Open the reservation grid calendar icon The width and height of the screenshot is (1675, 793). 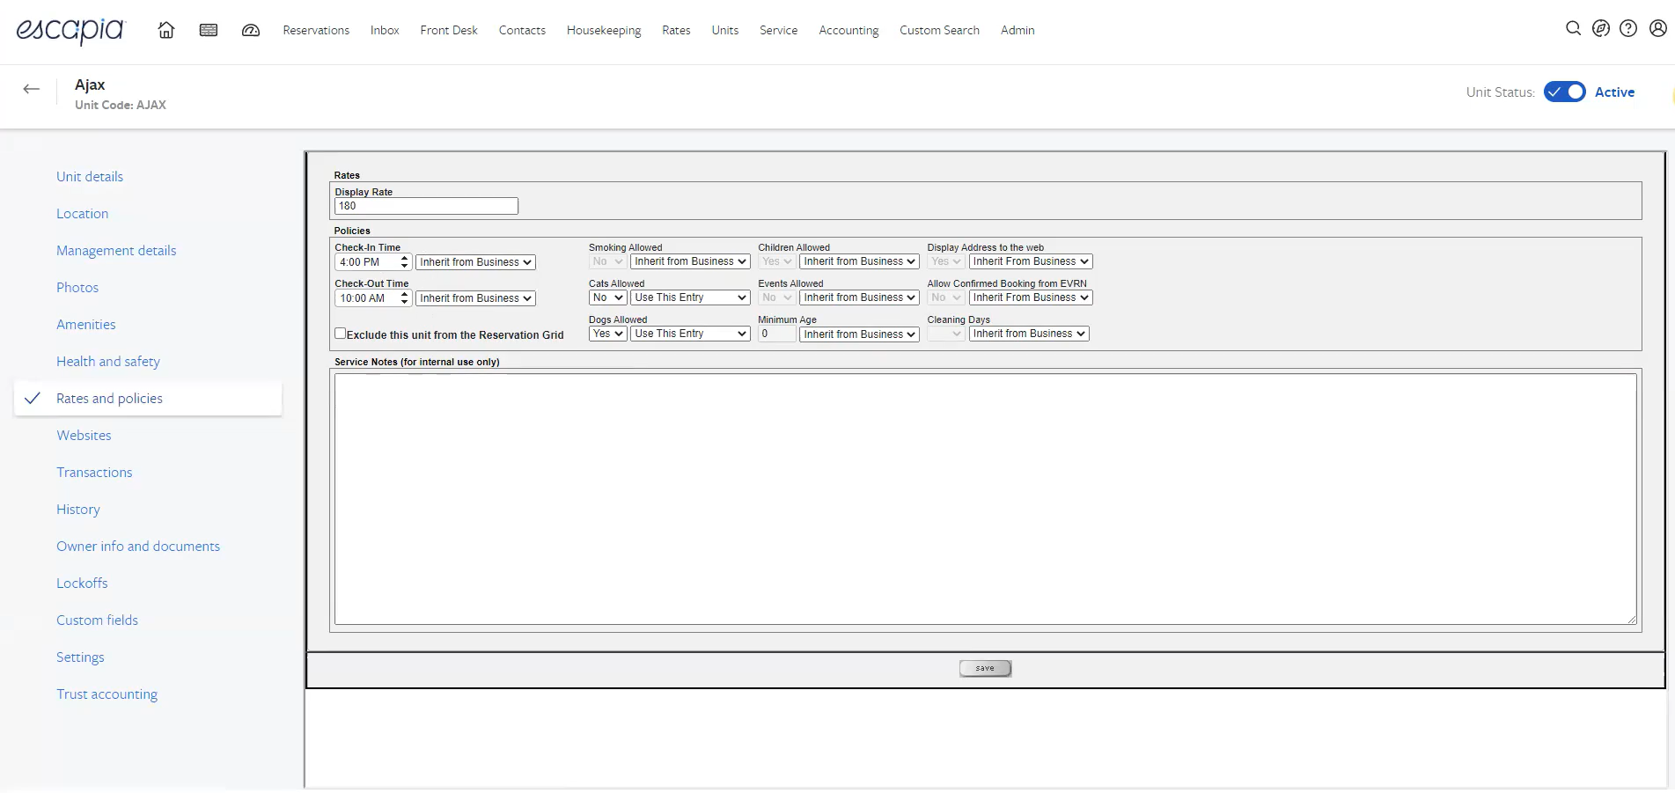tap(209, 30)
